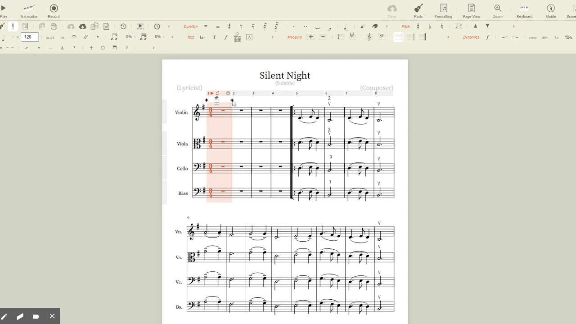Toggle loop icon above measure 1
The image size is (576, 324).
[x=218, y=93]
